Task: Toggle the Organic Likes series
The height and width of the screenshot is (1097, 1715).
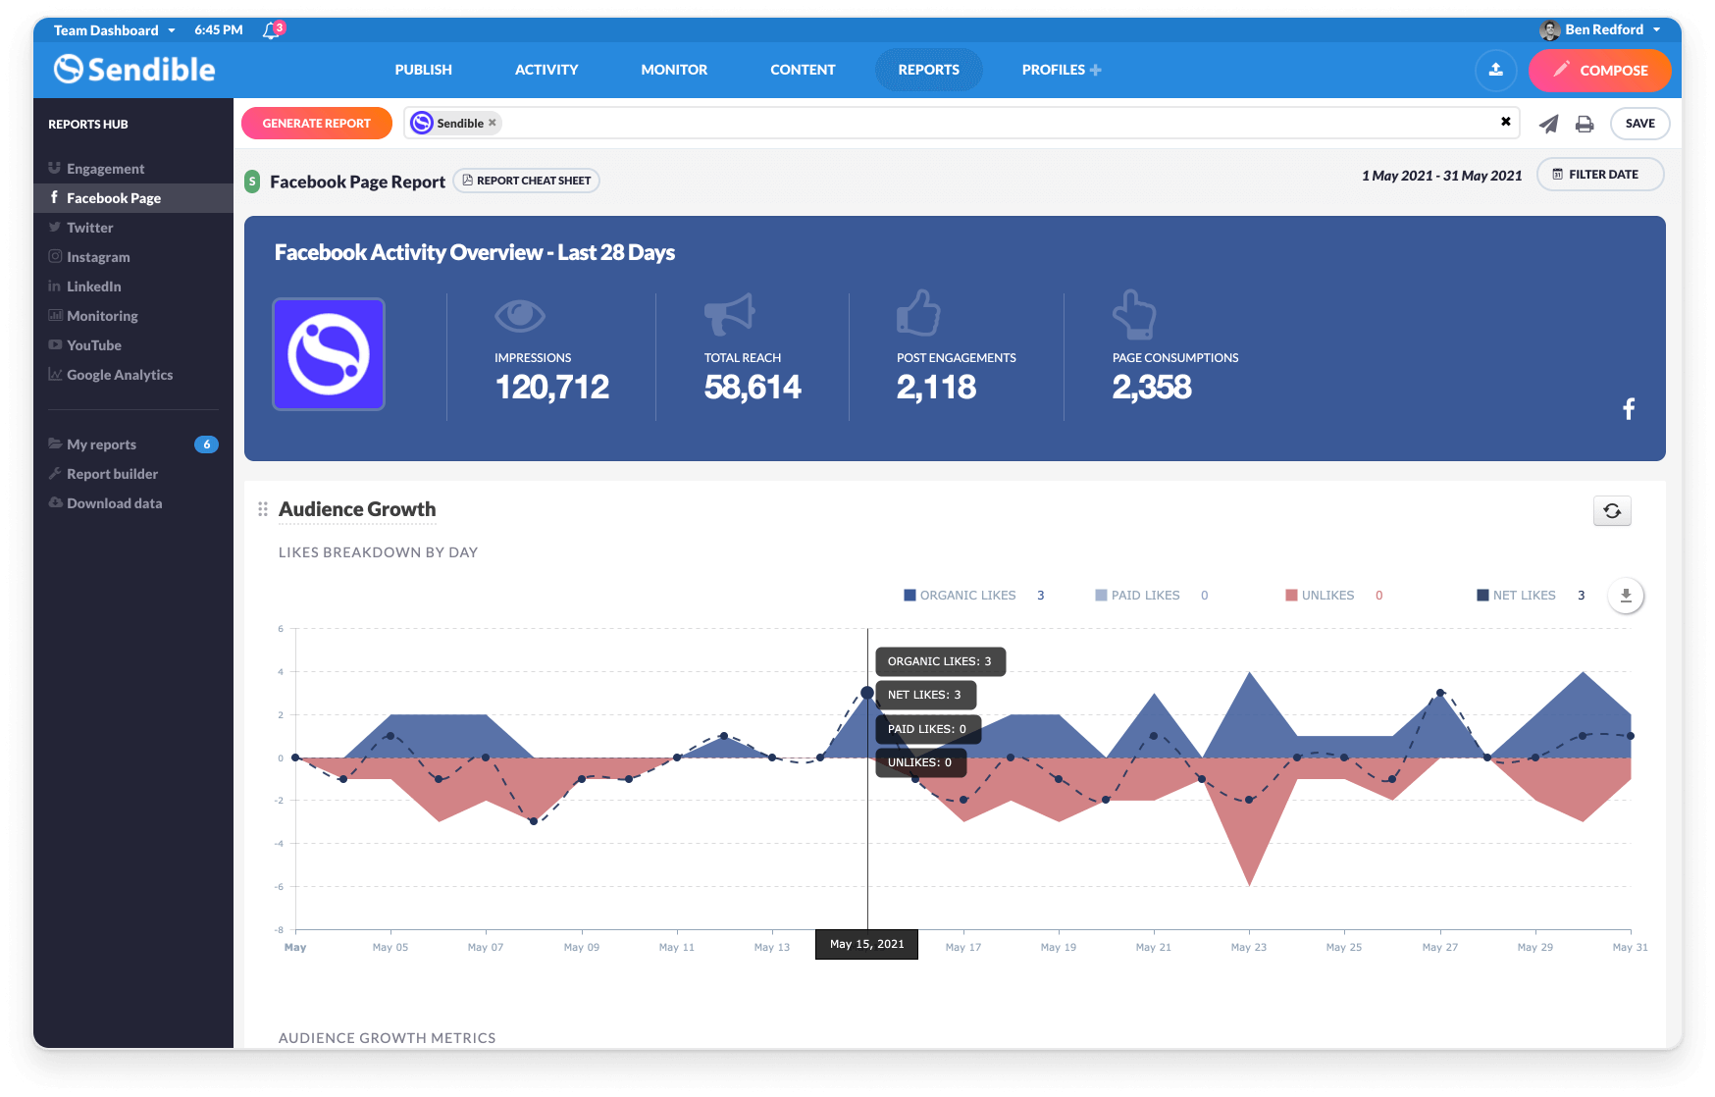Action: (x=967, y=595)
